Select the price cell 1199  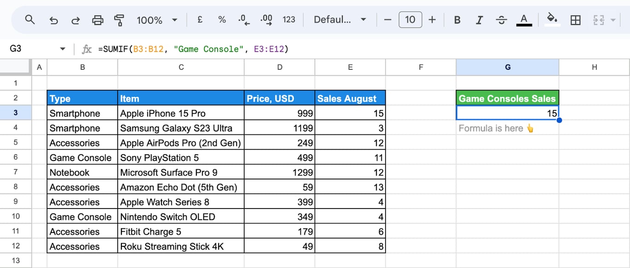[280, 128]
